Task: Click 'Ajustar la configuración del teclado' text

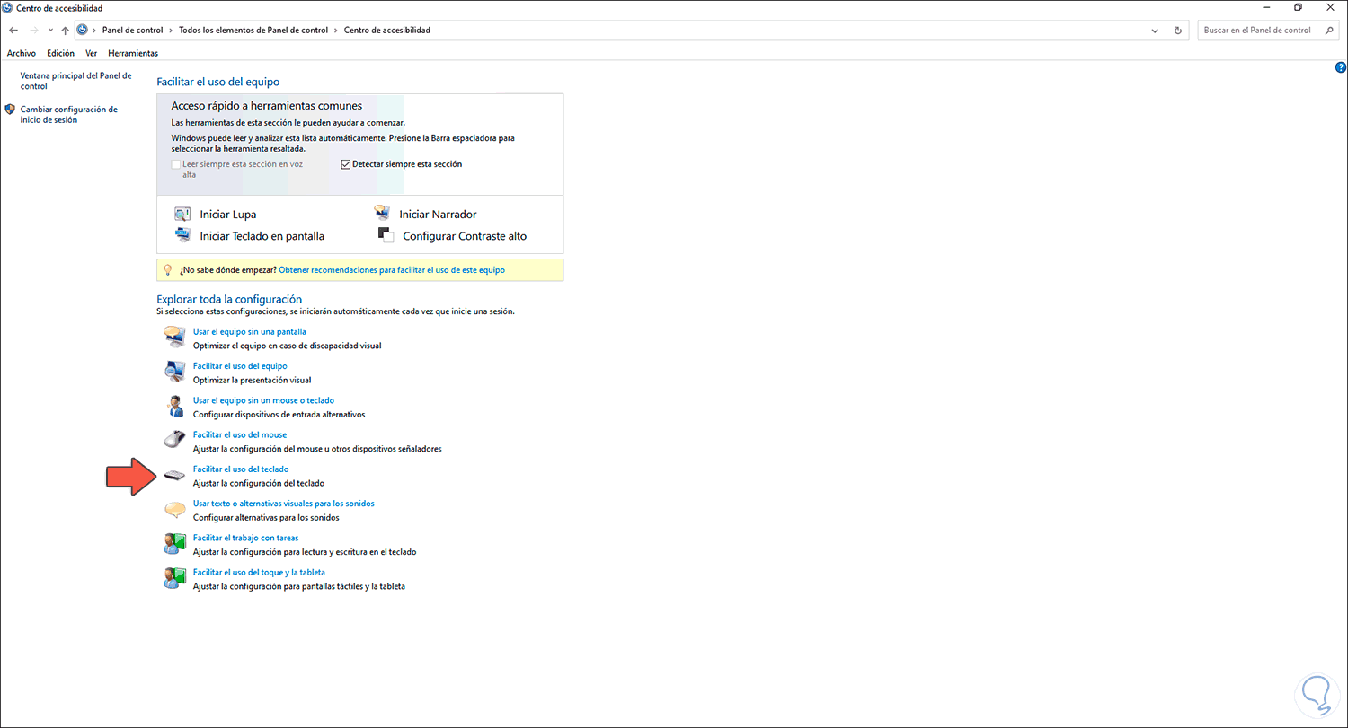Action: (259, 483)
